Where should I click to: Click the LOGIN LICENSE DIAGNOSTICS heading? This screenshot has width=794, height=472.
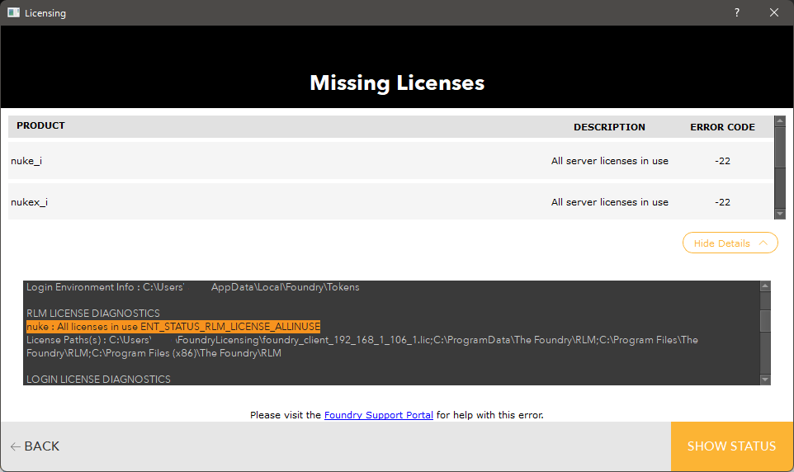coord(98,380)
